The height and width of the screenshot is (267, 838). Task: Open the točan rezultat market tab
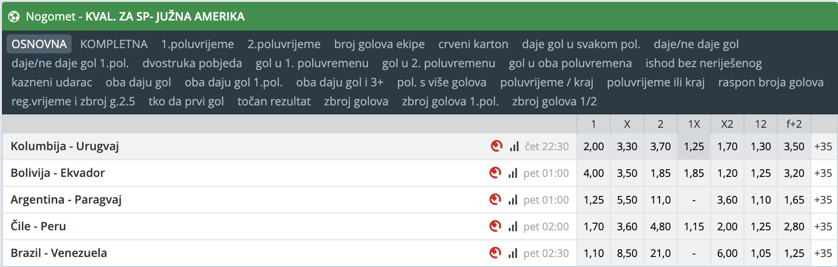tap(274, 101)
